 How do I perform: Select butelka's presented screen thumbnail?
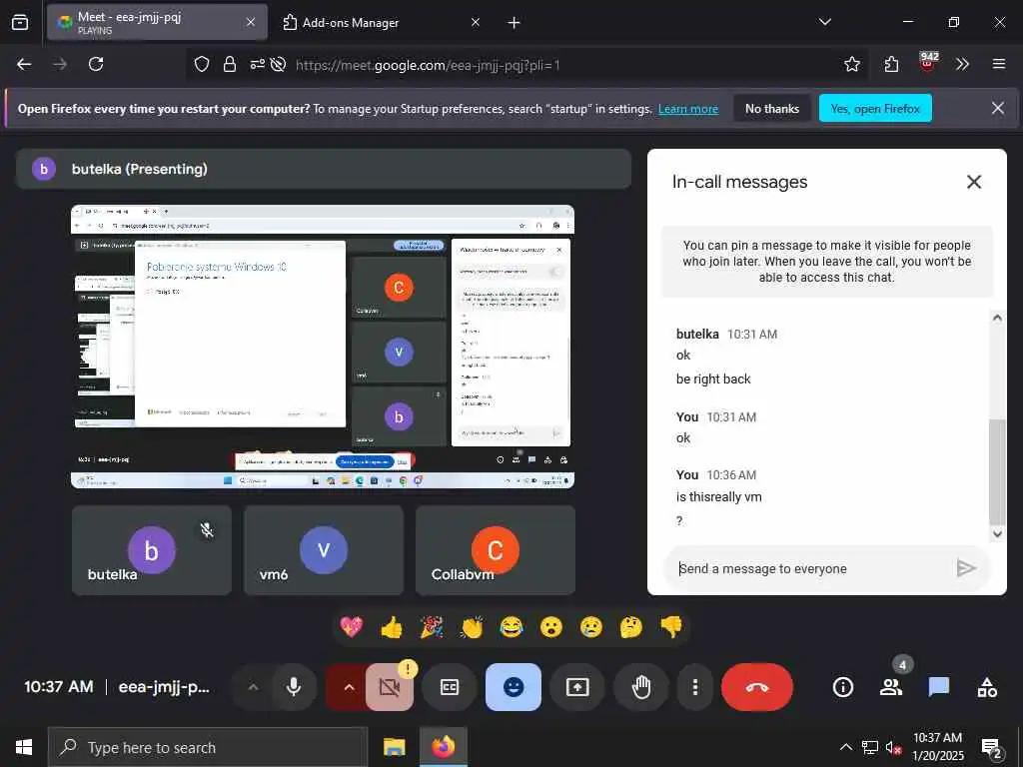coord(323,347)
